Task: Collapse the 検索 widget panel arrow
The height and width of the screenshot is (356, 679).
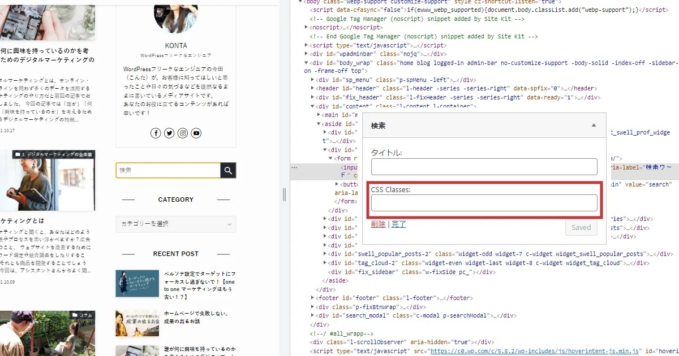Action: tap(594, 125)
